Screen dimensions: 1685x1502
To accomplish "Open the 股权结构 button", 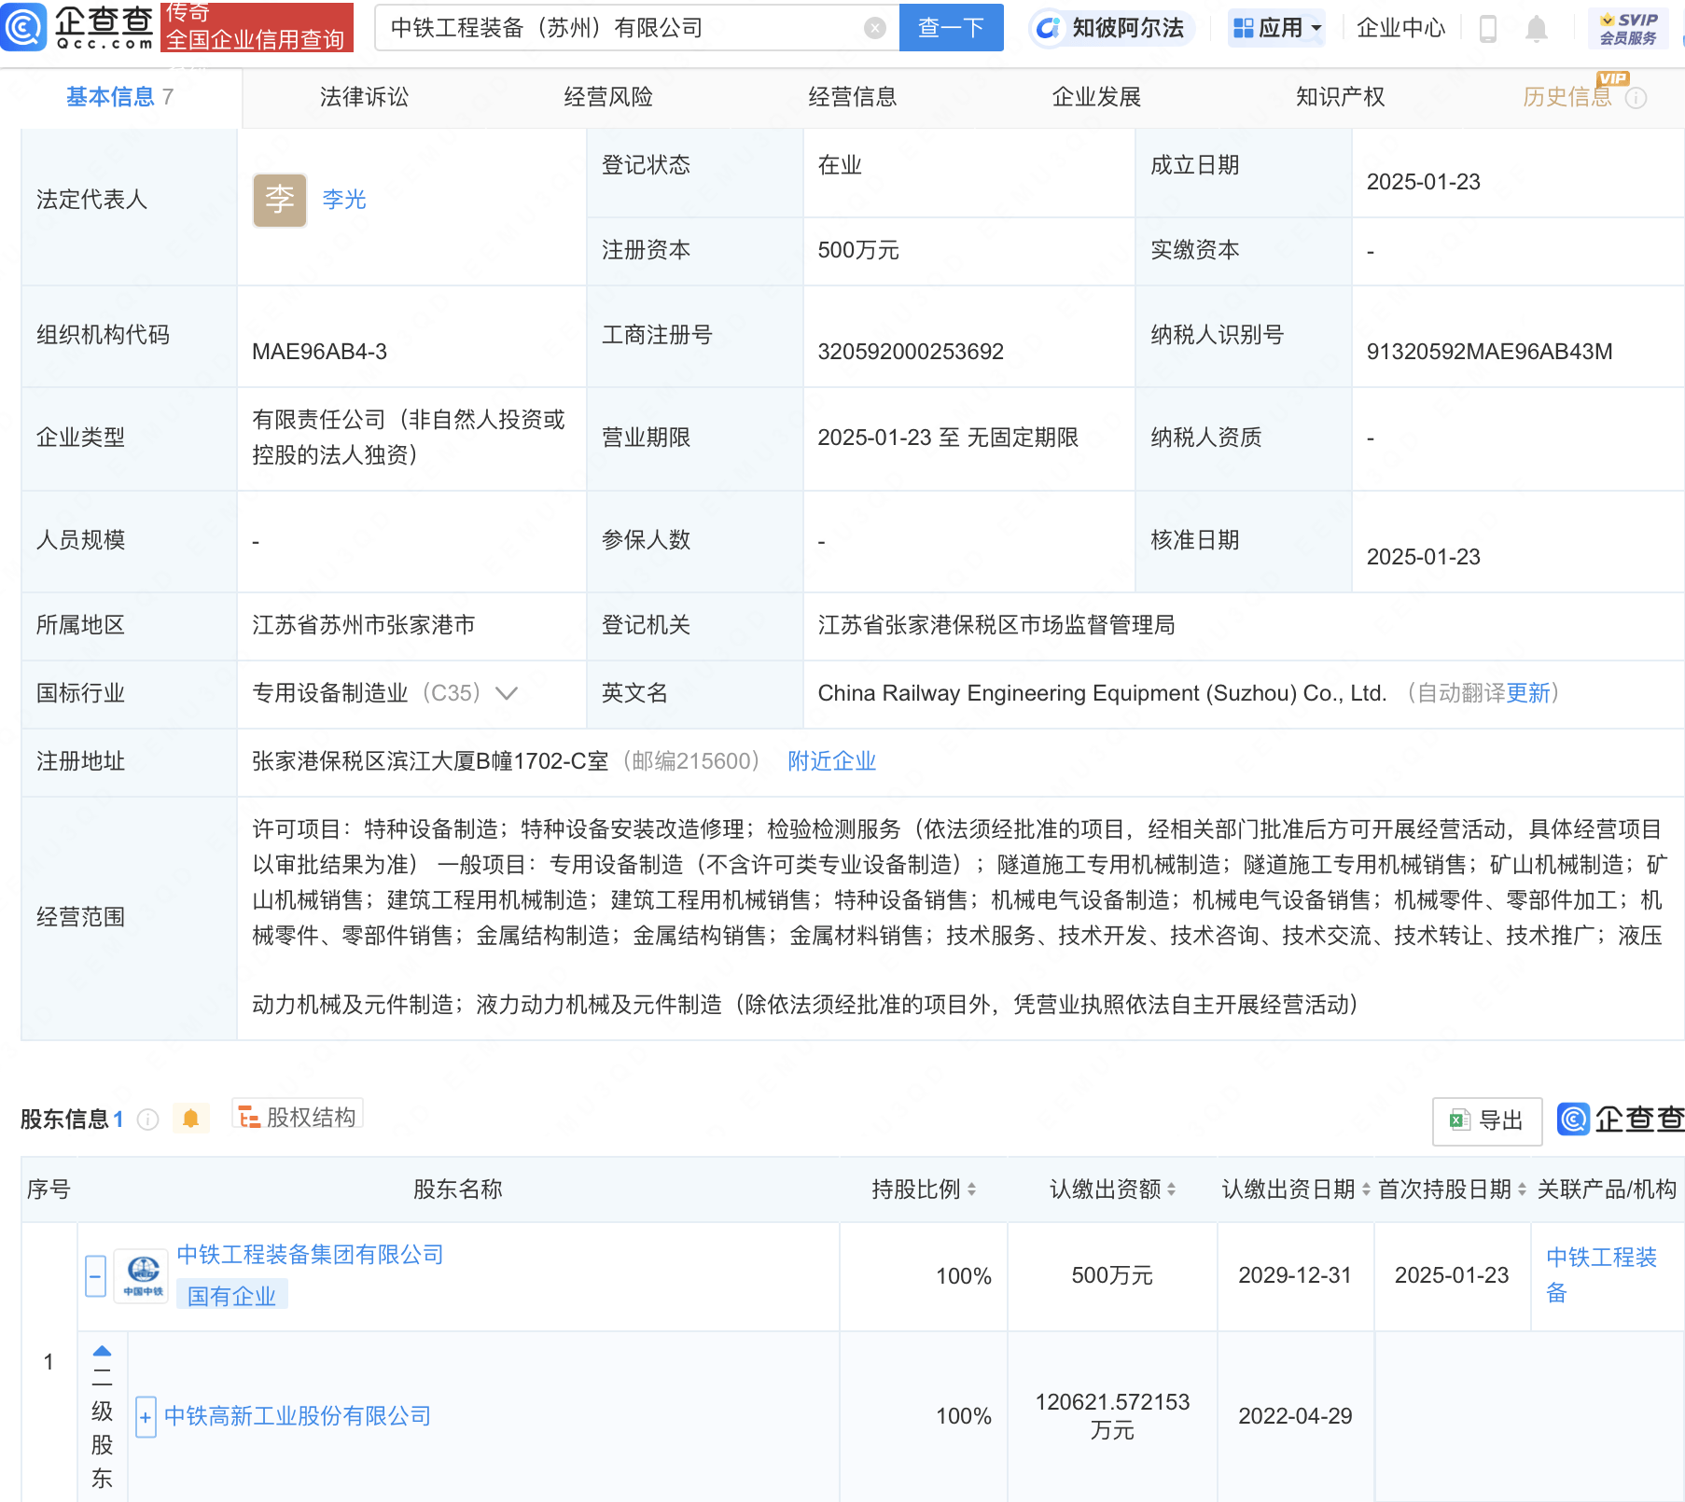I will pos(298,1117).
